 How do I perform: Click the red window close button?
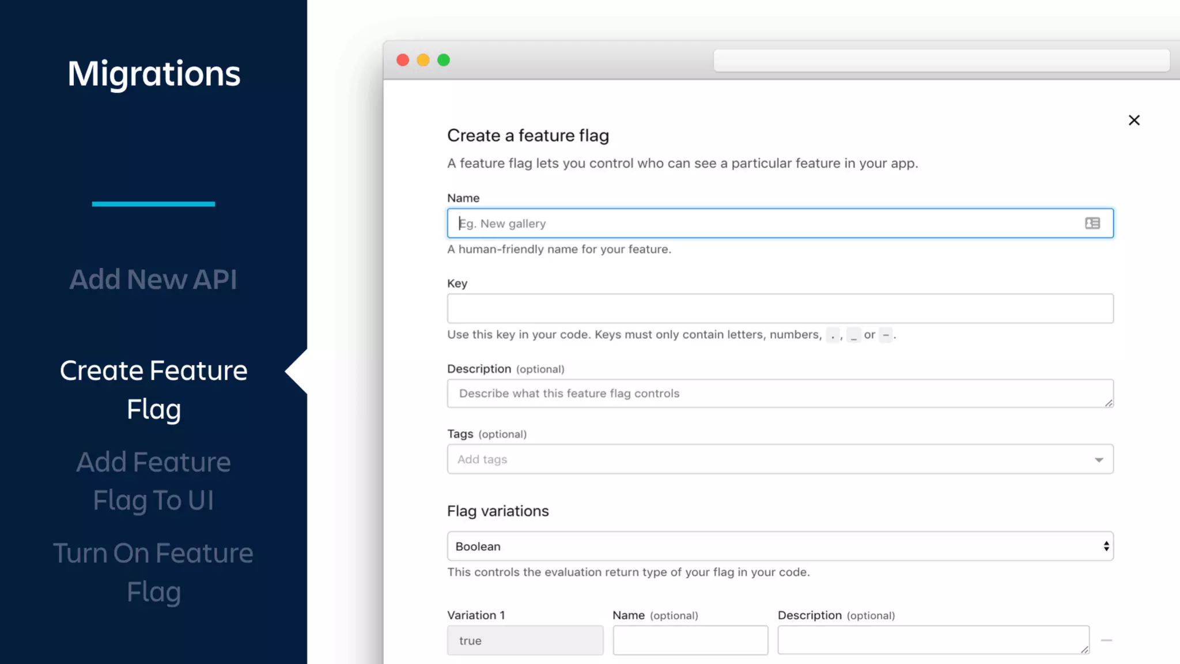coord(403,60)
